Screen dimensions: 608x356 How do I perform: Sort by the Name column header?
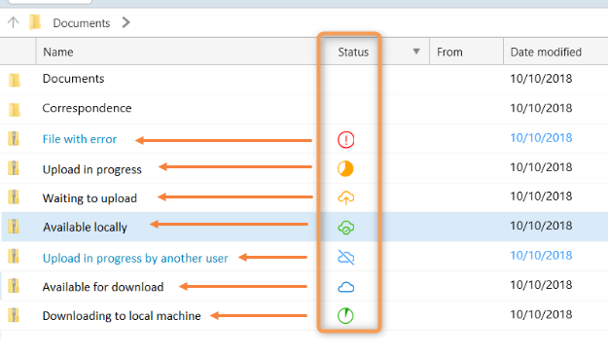point(58,52)
